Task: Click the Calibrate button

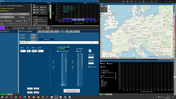Action: [43, 36]
